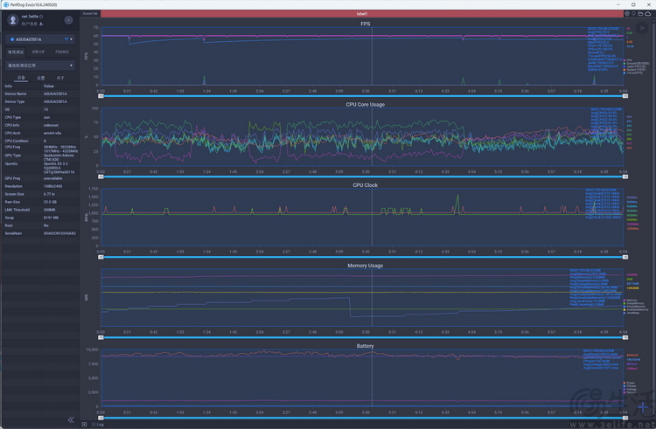Screen dimensions: 656x429
Task: Click the play button beside FPS chart
Action: [x=642, y=28]
